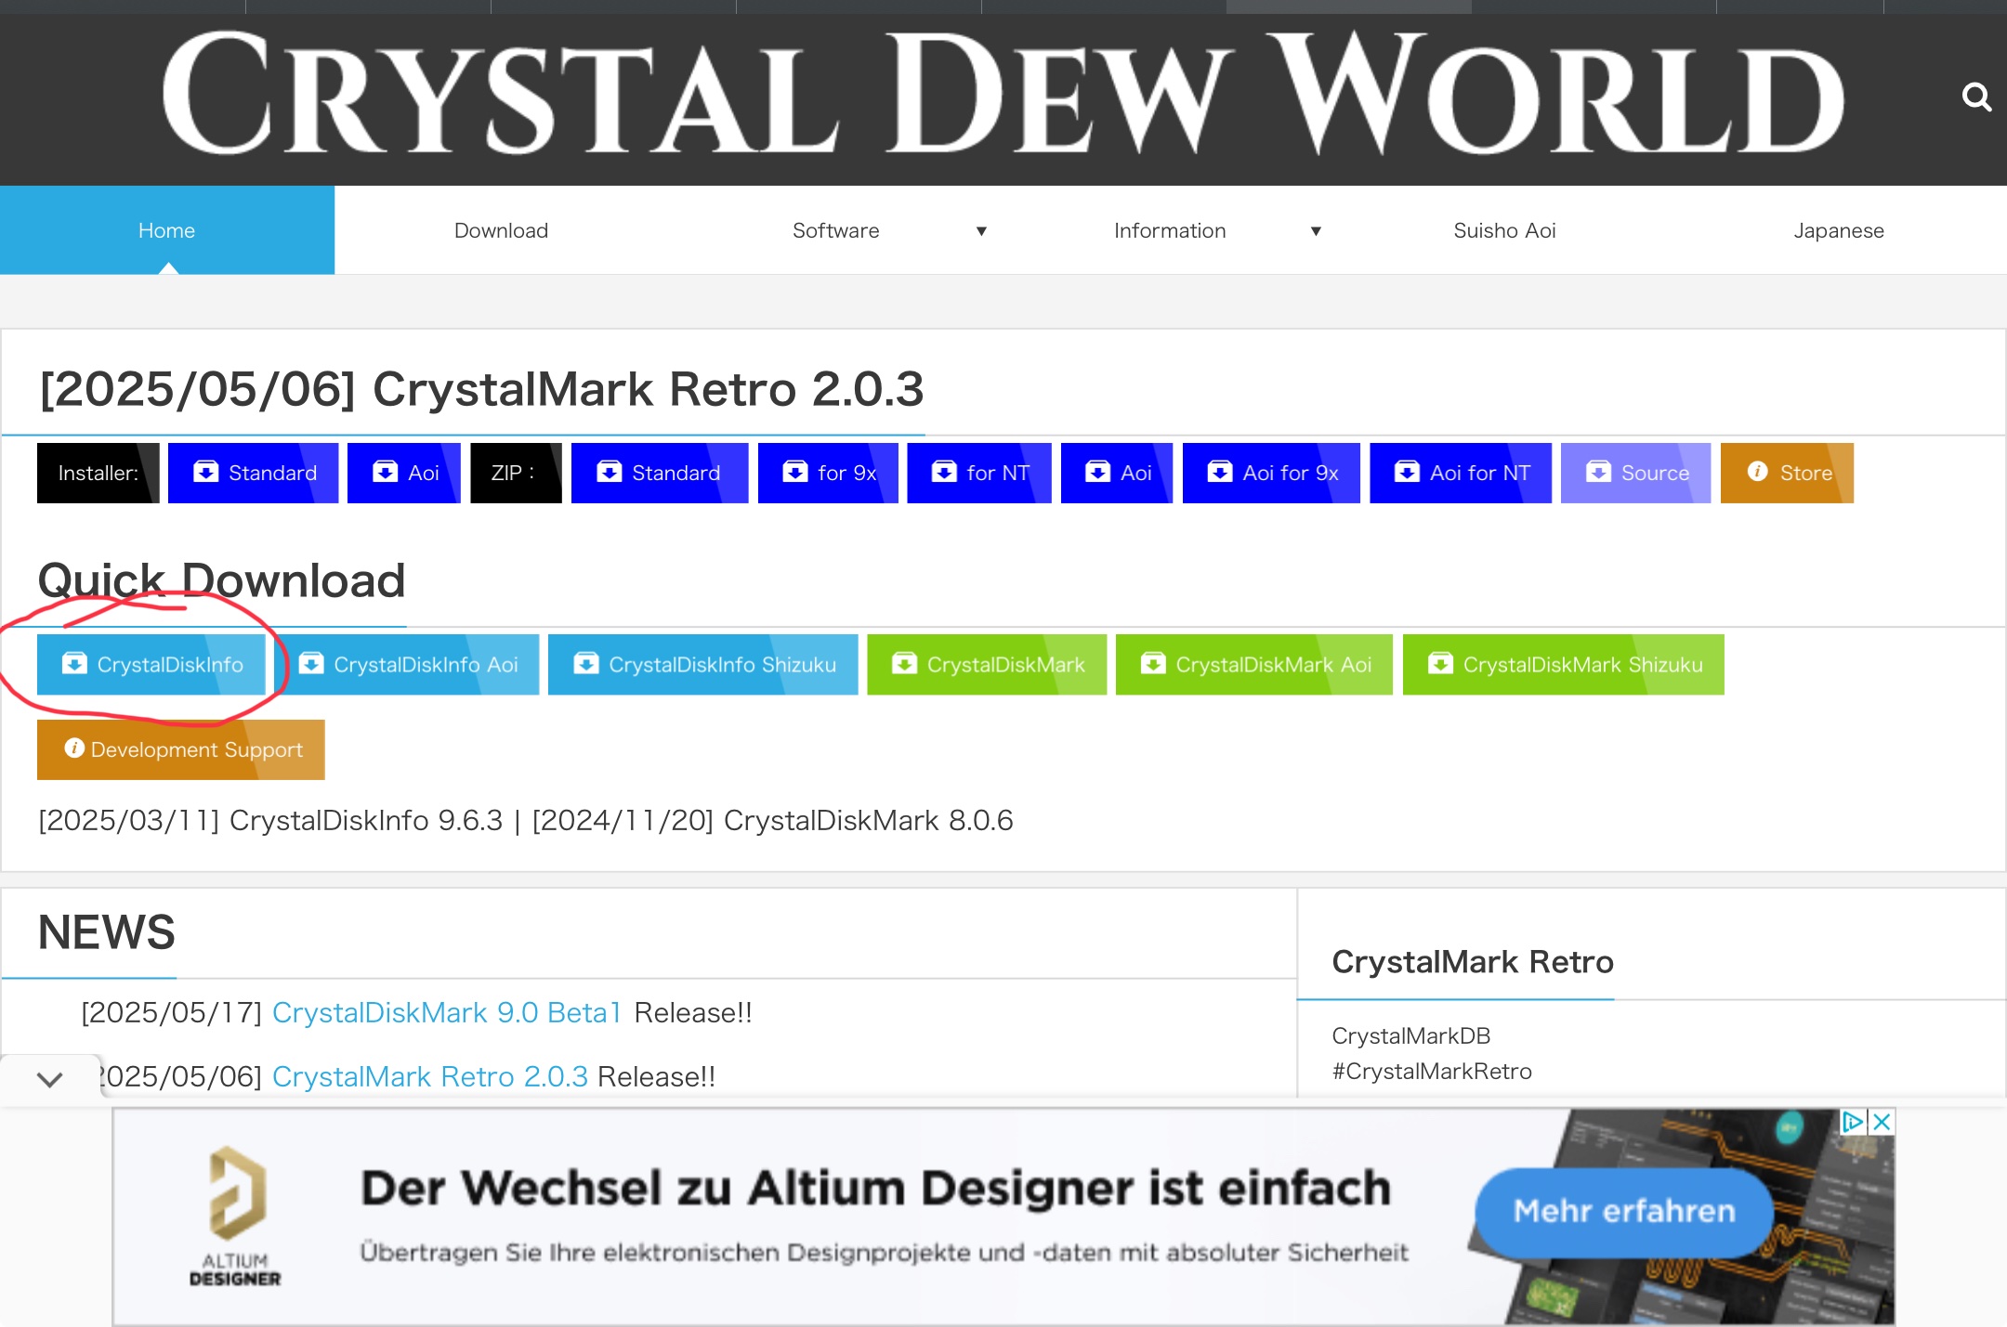Viewport: 2007px width, 1327px height.
Task: Collapse the ad banner chevron
Action: click(50, 1079)
